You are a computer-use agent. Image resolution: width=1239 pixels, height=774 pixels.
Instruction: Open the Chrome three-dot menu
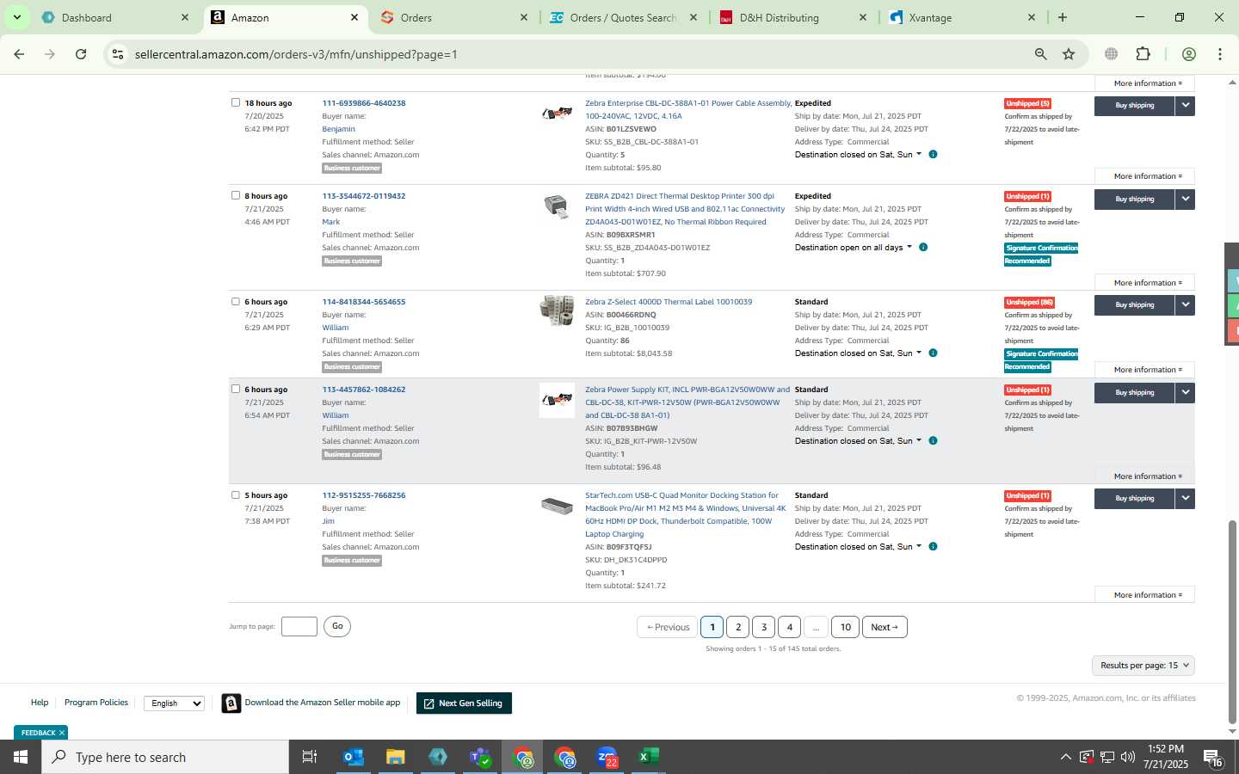click(x=1220, y=54)
